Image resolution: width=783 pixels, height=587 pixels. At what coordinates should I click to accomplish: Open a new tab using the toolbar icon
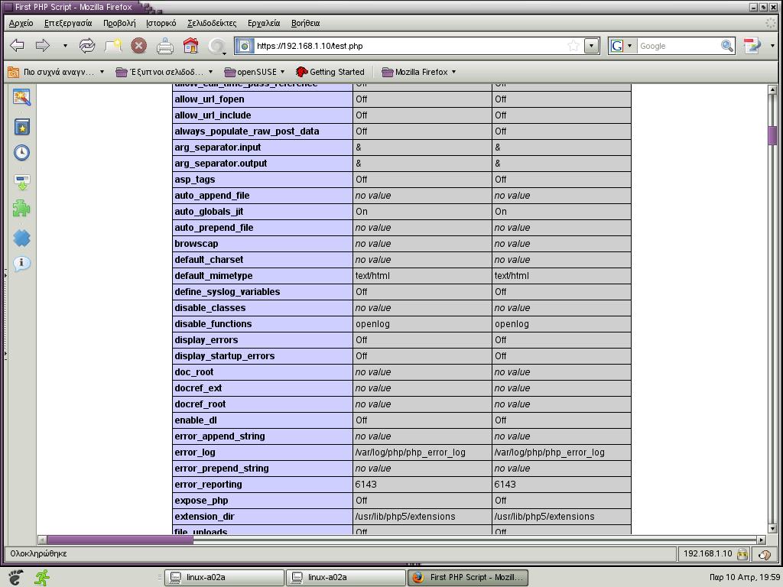(x=113, y=46)
